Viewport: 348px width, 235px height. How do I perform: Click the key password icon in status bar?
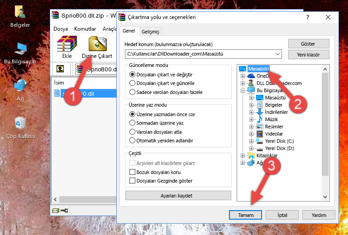(64, 211)
